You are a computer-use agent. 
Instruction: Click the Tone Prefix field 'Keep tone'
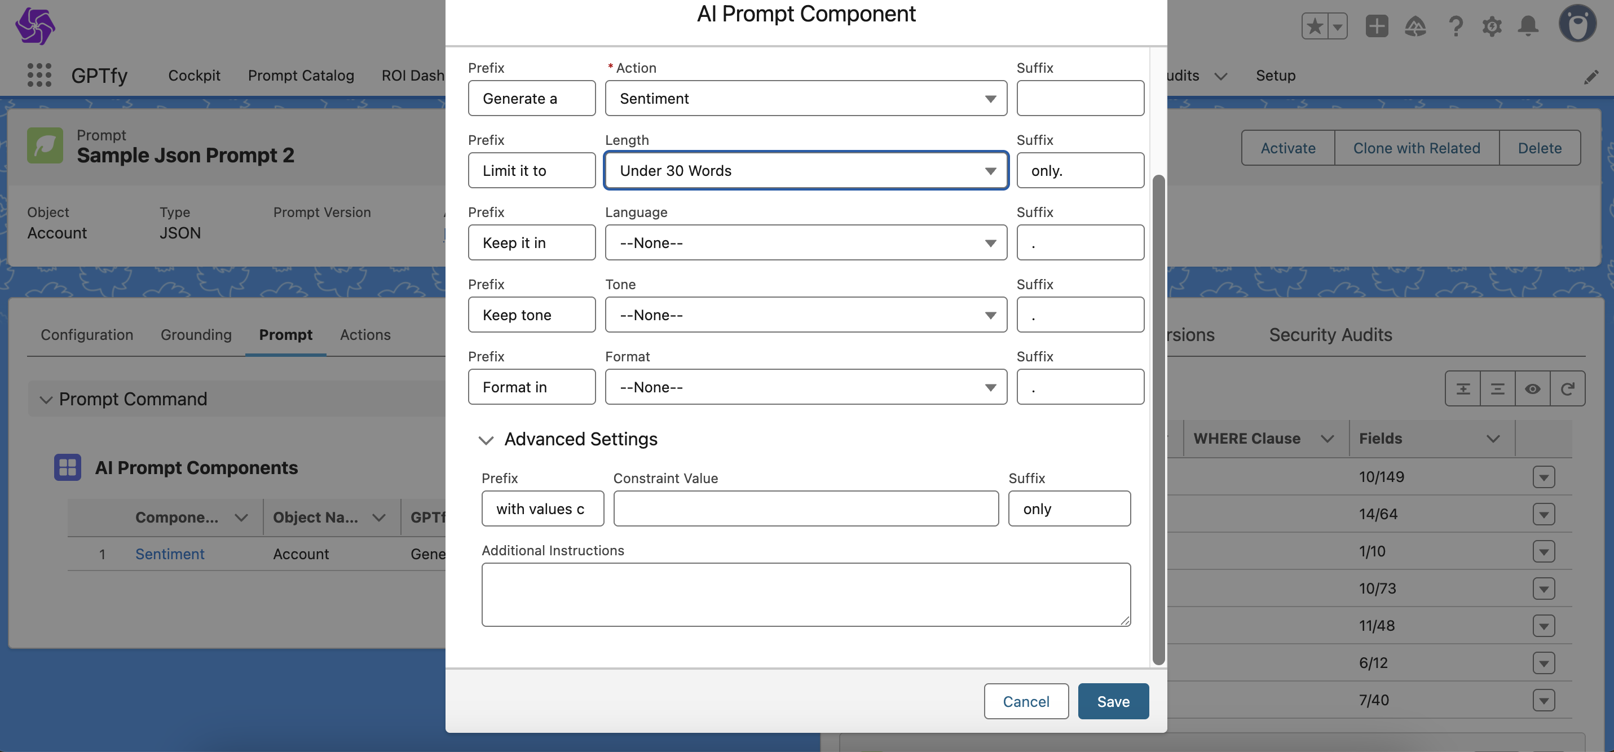[x=531, y=315]
